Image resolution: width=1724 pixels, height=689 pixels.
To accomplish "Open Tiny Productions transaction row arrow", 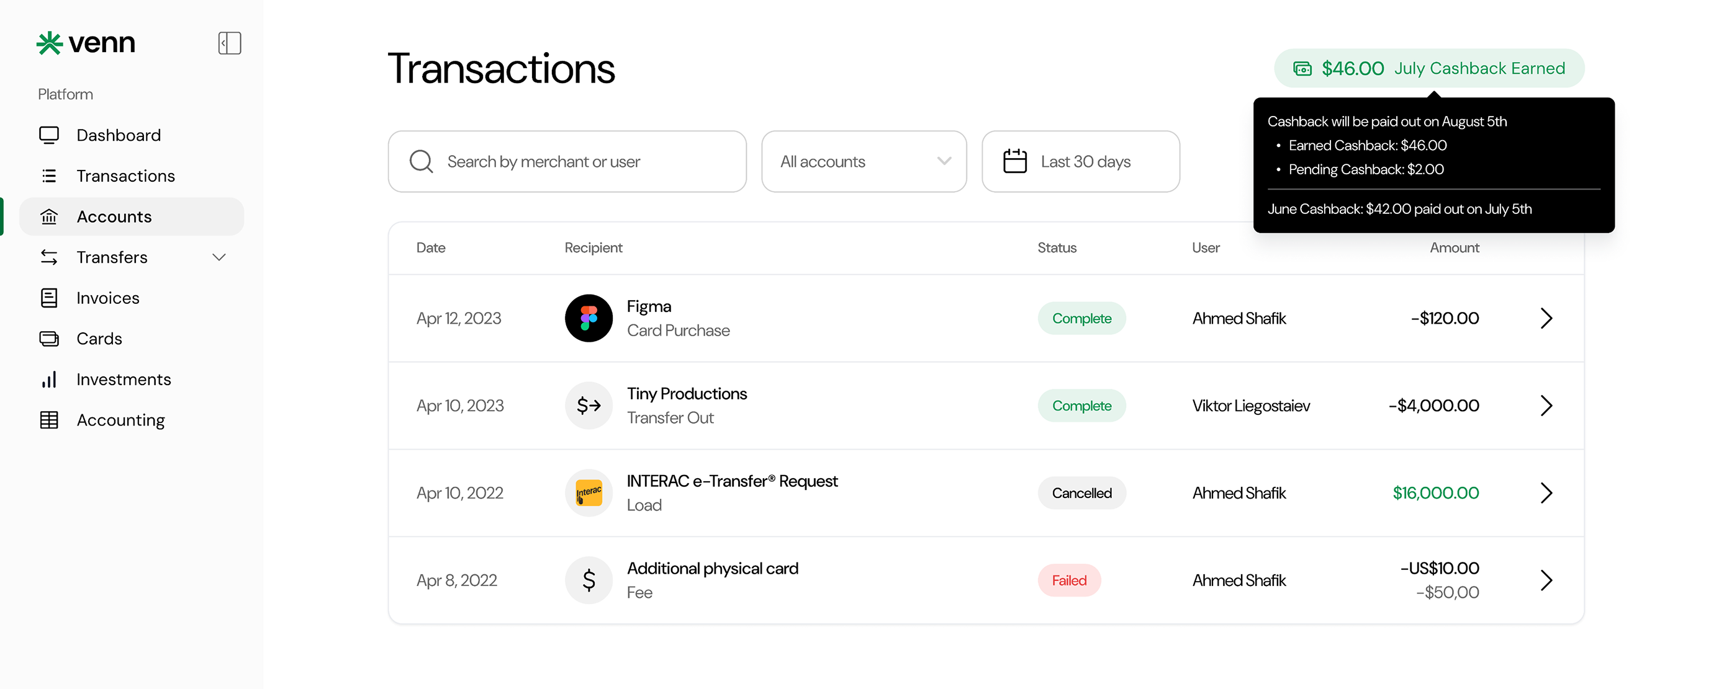I will click(1546, 406).
